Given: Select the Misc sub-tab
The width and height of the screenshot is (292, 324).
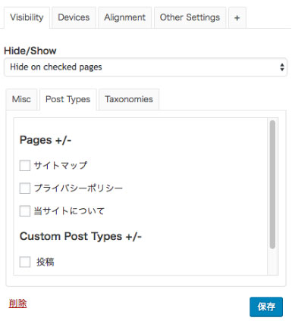Looking at the screenshot, I should click(x=21, y=99).
